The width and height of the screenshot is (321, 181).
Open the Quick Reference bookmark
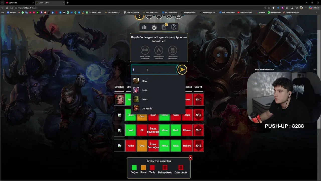[x=113, y=12]
